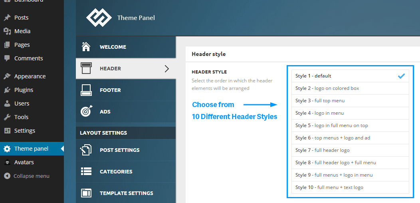Image resolution: width=420 pixels, height=203 pixels.
Task: Pick Style 10 - full menu + text logo
Action: click(x=351, y=187)
